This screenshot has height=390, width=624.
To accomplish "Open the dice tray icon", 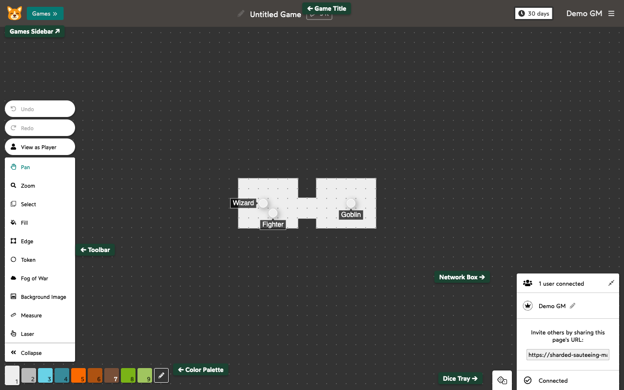I will tap(502, 380).
